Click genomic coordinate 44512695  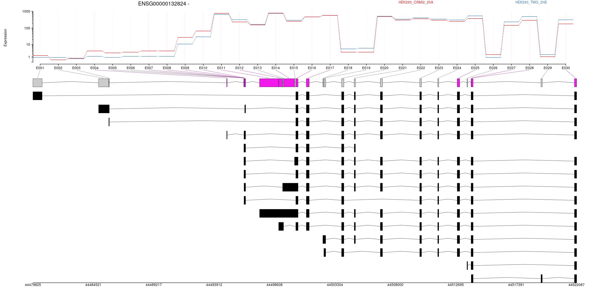click(456, 285)
